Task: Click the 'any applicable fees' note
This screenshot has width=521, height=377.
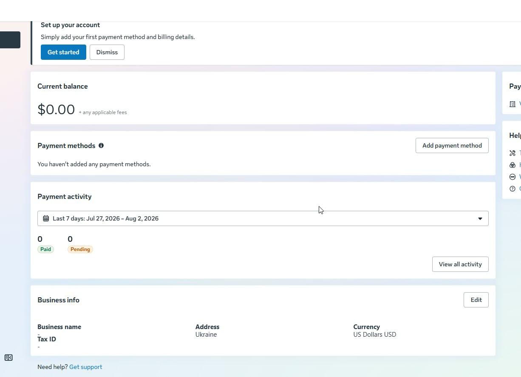Action: [x=103, y=112]
